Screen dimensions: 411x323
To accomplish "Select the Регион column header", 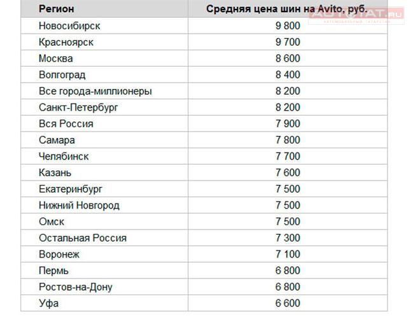I will (x=57, y=9).
